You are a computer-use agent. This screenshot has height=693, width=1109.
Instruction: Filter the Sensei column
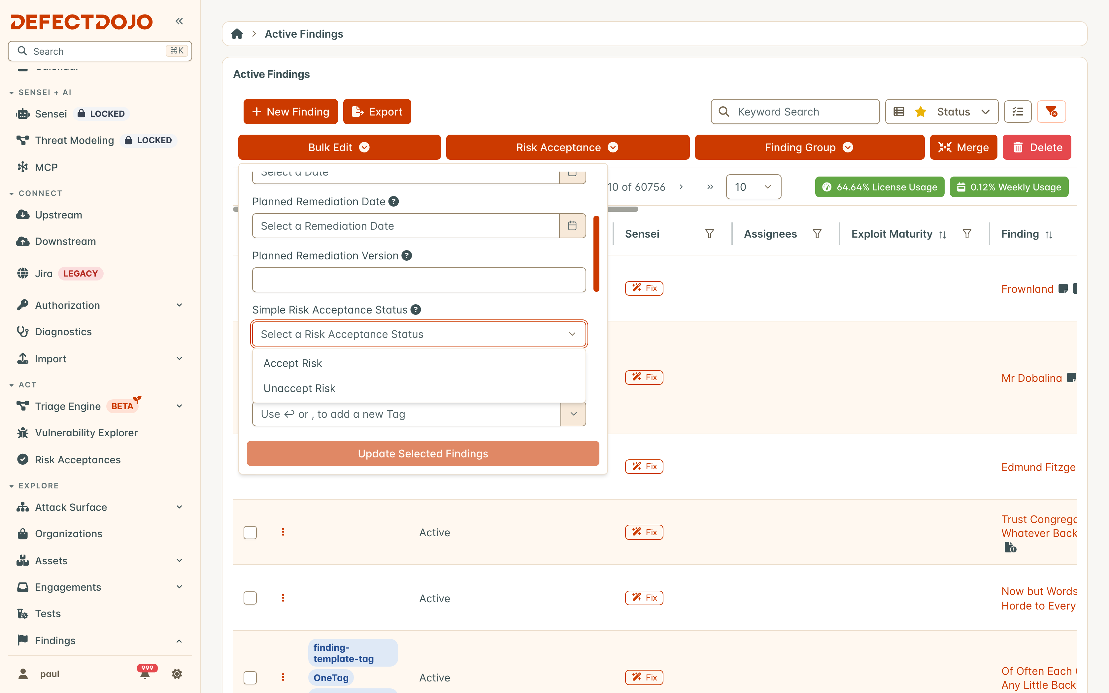709,234
